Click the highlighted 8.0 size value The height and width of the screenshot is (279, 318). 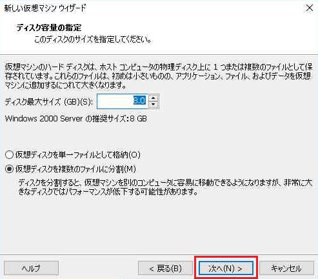pyautogui.click(x=139, y=101)
